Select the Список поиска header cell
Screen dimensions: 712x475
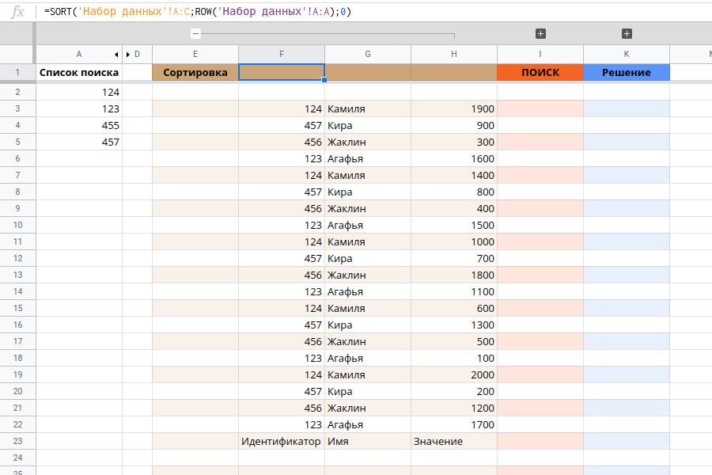(x=79, y=73)
